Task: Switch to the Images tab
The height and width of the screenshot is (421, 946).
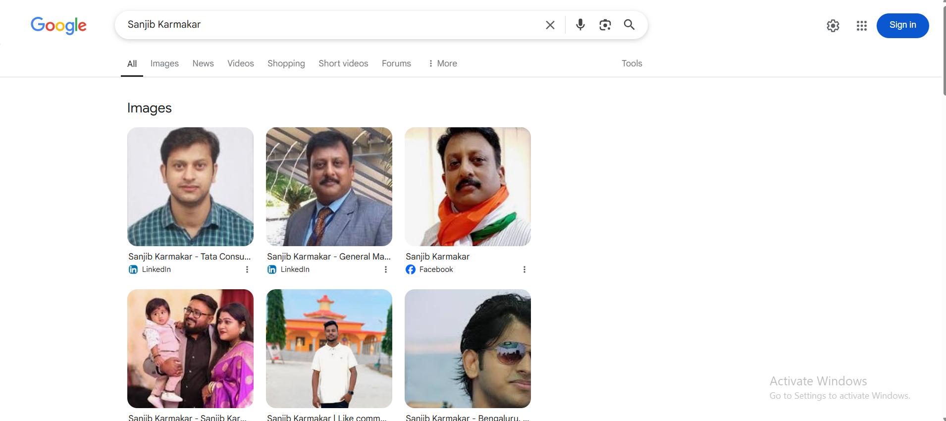Action: (x=164, y=63)
